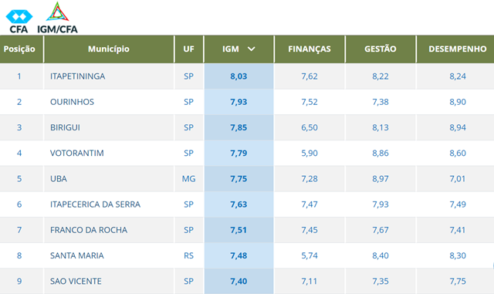This screenshot has width=494, height=294.
Task: Open the SANTA MARIA municipality link
Action: click(x=77, y=255)
